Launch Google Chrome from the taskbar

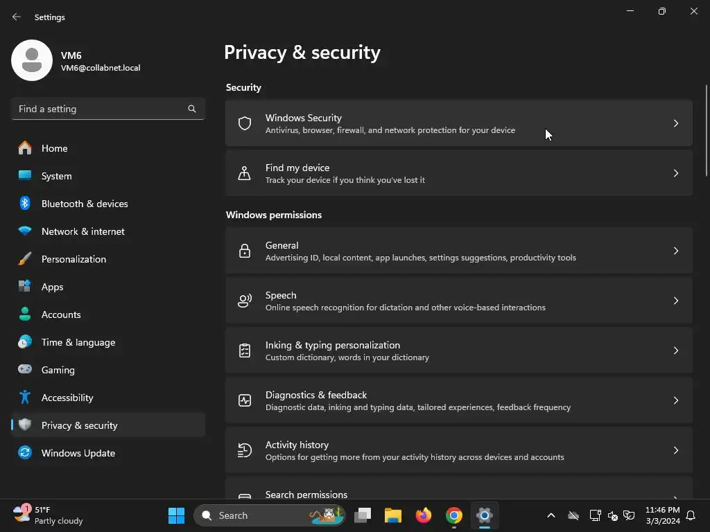click(453, 515)
